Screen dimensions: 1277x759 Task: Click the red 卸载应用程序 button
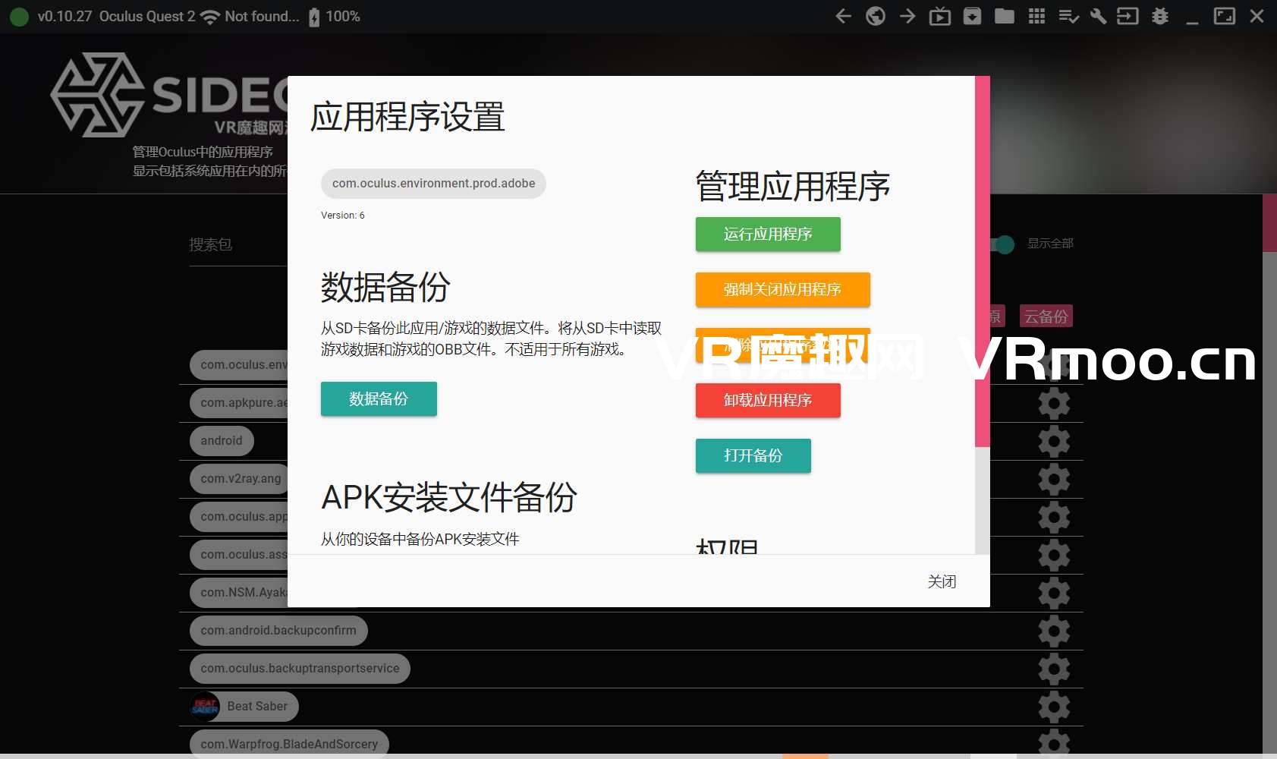point(767,400)
